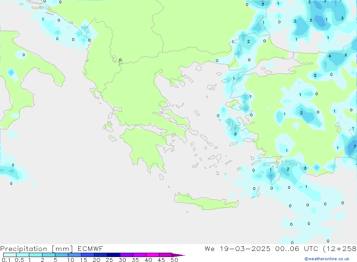Click the legend label '50'

point(174,260)
